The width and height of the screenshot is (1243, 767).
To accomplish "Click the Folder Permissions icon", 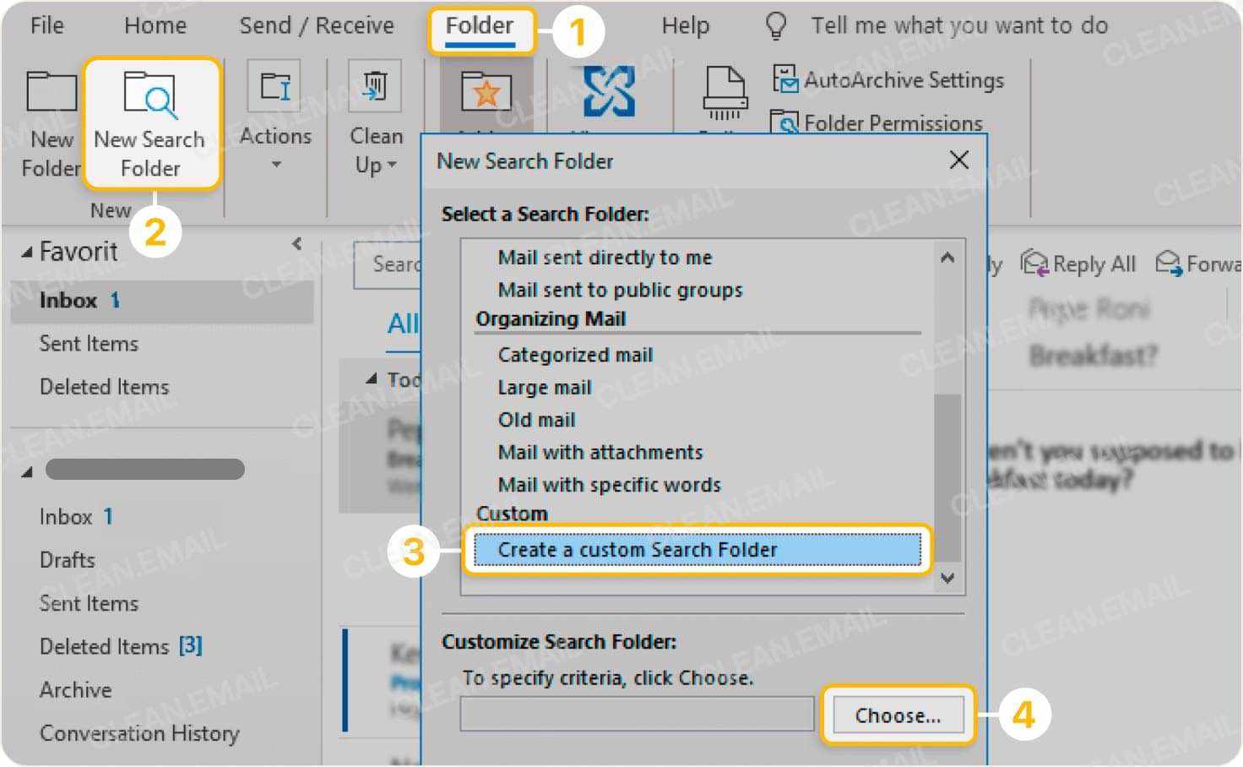I will click(x=787, y=122).
